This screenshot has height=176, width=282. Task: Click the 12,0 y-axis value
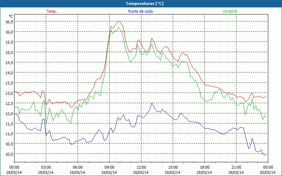coord(10,113)
